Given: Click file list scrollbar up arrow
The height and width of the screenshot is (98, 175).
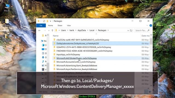Looking at the screenshot, I should [x=151, y=35].
